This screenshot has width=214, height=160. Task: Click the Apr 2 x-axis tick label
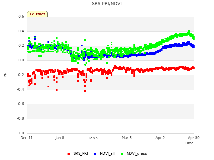(x=160, y=138)
